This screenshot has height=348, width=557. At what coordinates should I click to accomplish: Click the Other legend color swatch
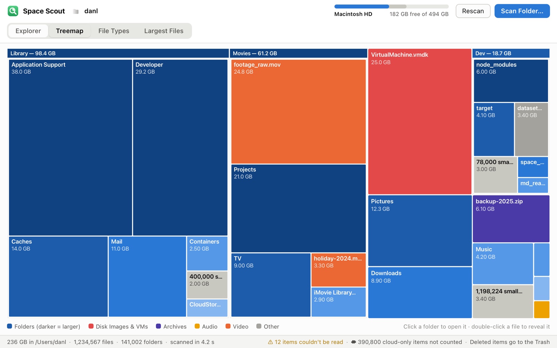(x=259, y=326)
